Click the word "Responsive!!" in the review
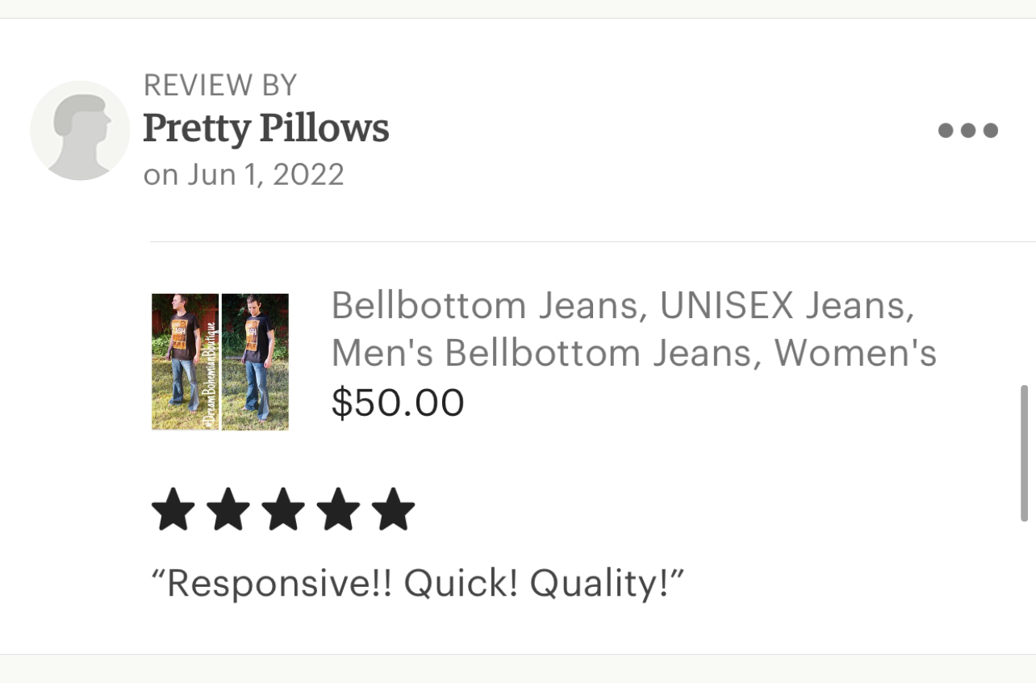Screen dimensions: 1036x683 273,583
